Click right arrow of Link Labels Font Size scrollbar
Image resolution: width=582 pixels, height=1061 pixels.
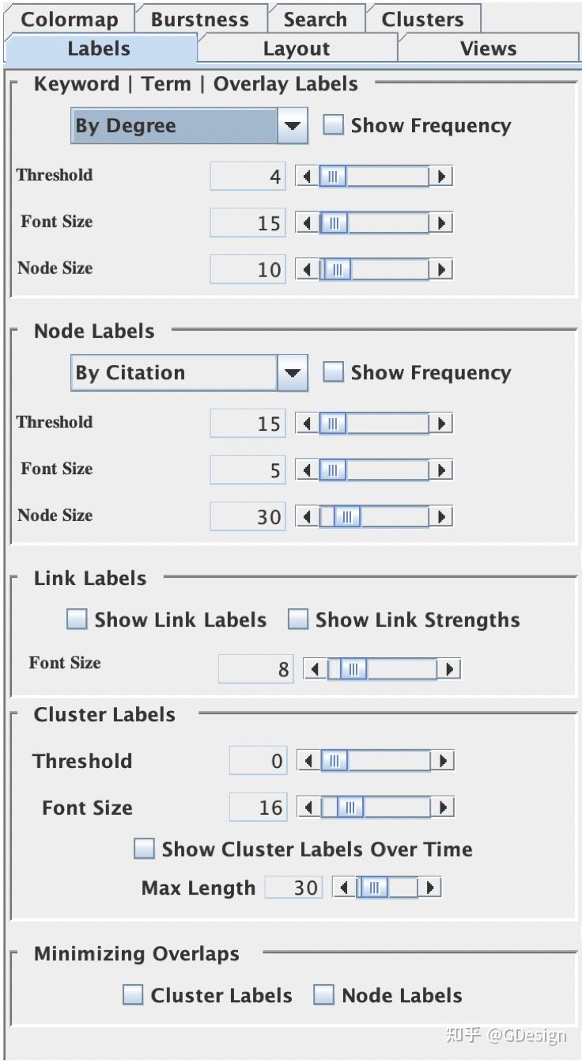450,669
